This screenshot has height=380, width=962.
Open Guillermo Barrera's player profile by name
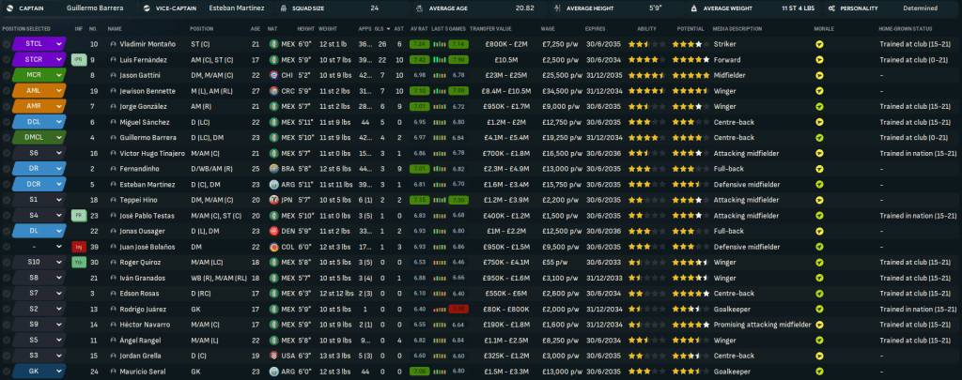click(x=150, y=137)
